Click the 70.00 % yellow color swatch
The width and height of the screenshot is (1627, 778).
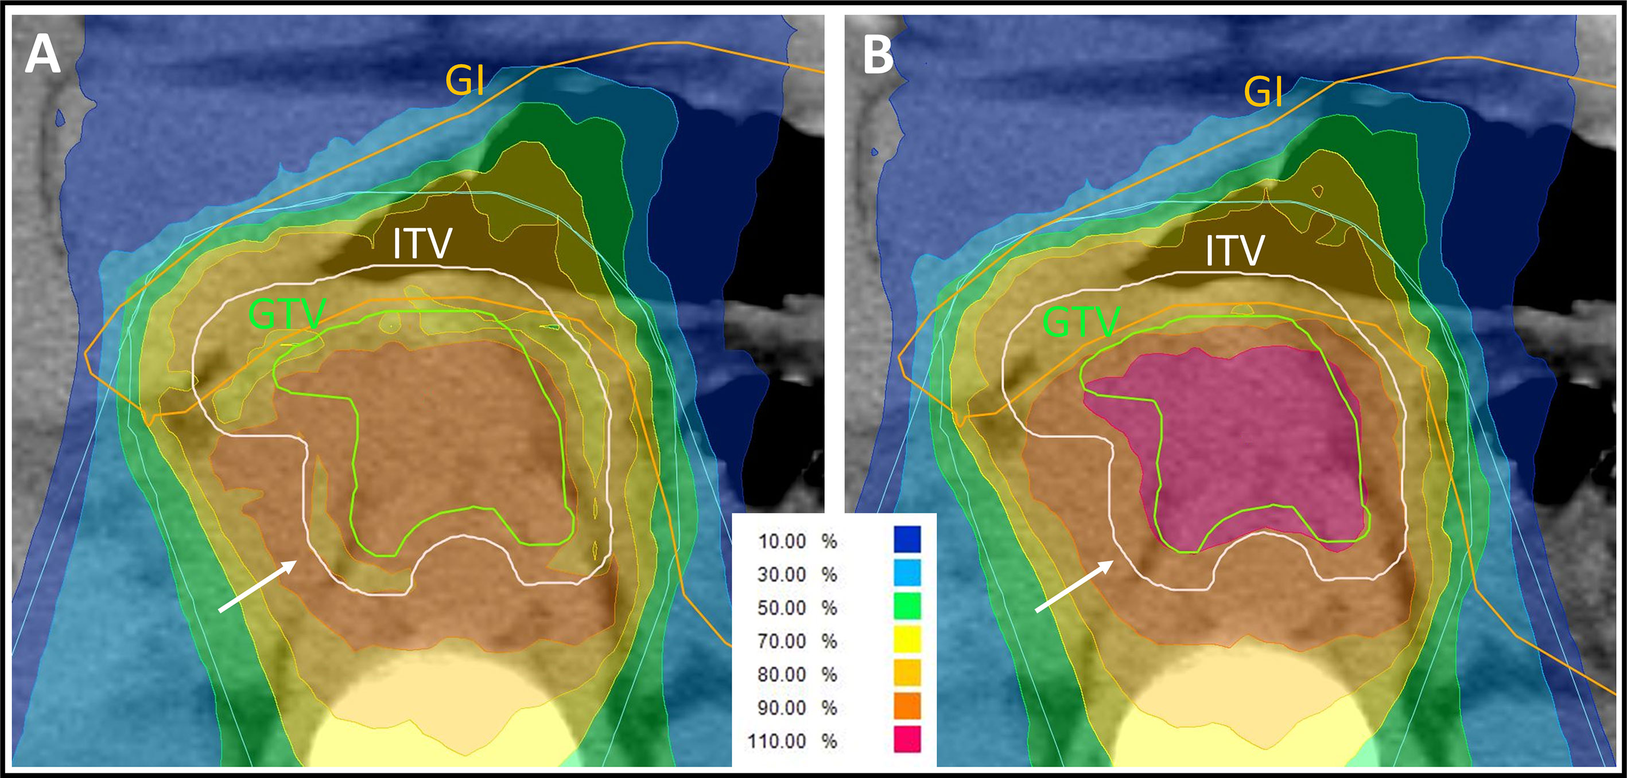click(907, 639)
